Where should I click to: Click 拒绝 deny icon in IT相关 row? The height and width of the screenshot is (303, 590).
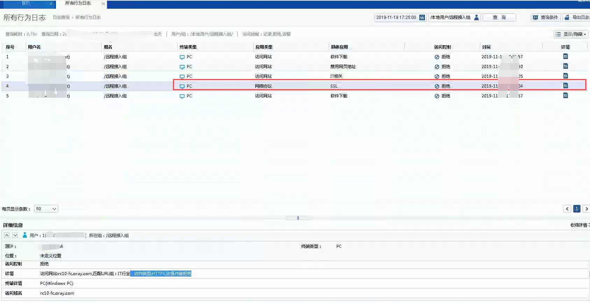coord(437,76)
